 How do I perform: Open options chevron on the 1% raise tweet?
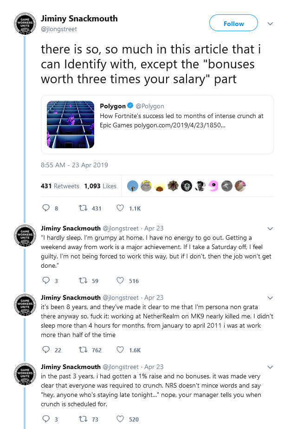pyautogui.click(x=270, y=367)
